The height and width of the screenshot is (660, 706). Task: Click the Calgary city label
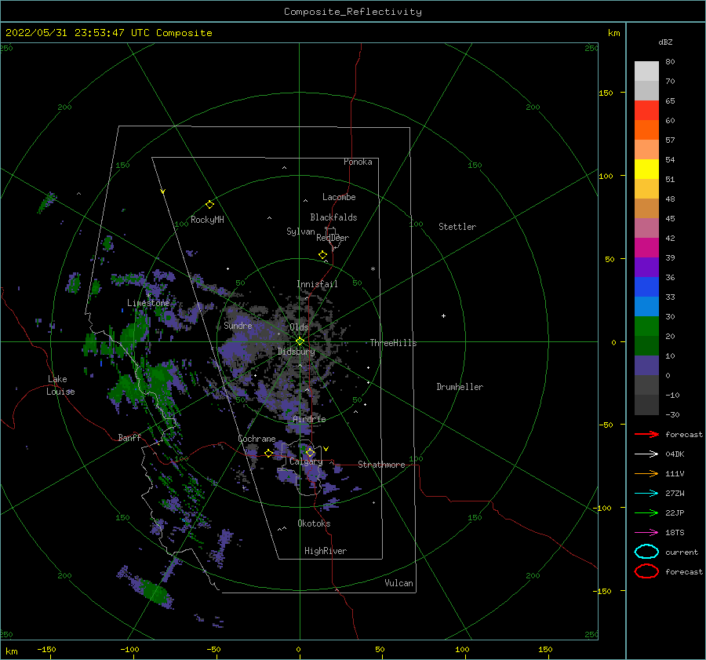click(306, 461)
